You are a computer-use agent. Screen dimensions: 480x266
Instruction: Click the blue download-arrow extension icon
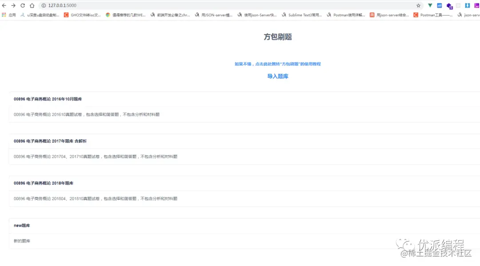pyautogui.click(x=467, y=5)
